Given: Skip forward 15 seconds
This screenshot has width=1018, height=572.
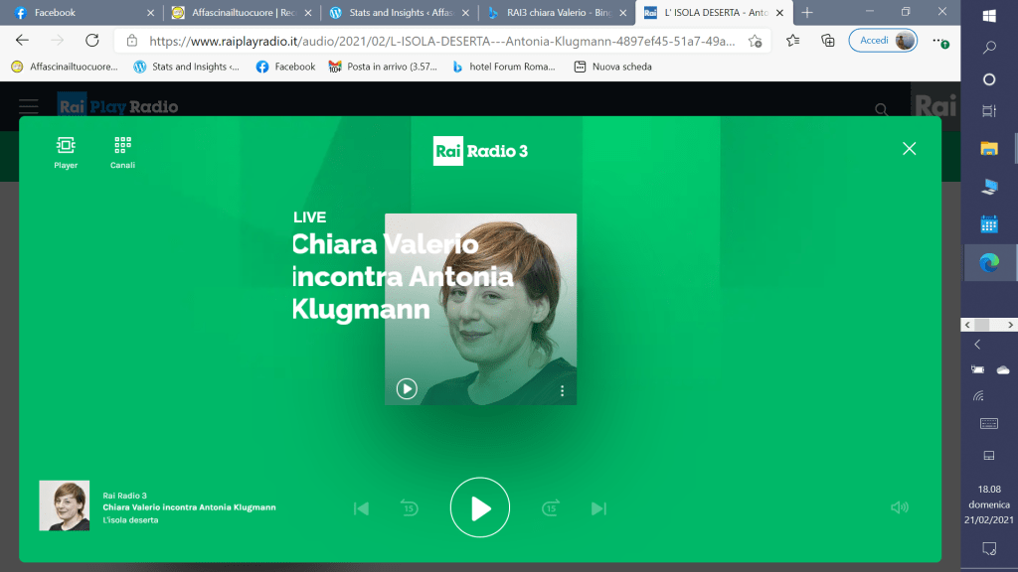Looking at the screenshot, I should coord(551,508).
